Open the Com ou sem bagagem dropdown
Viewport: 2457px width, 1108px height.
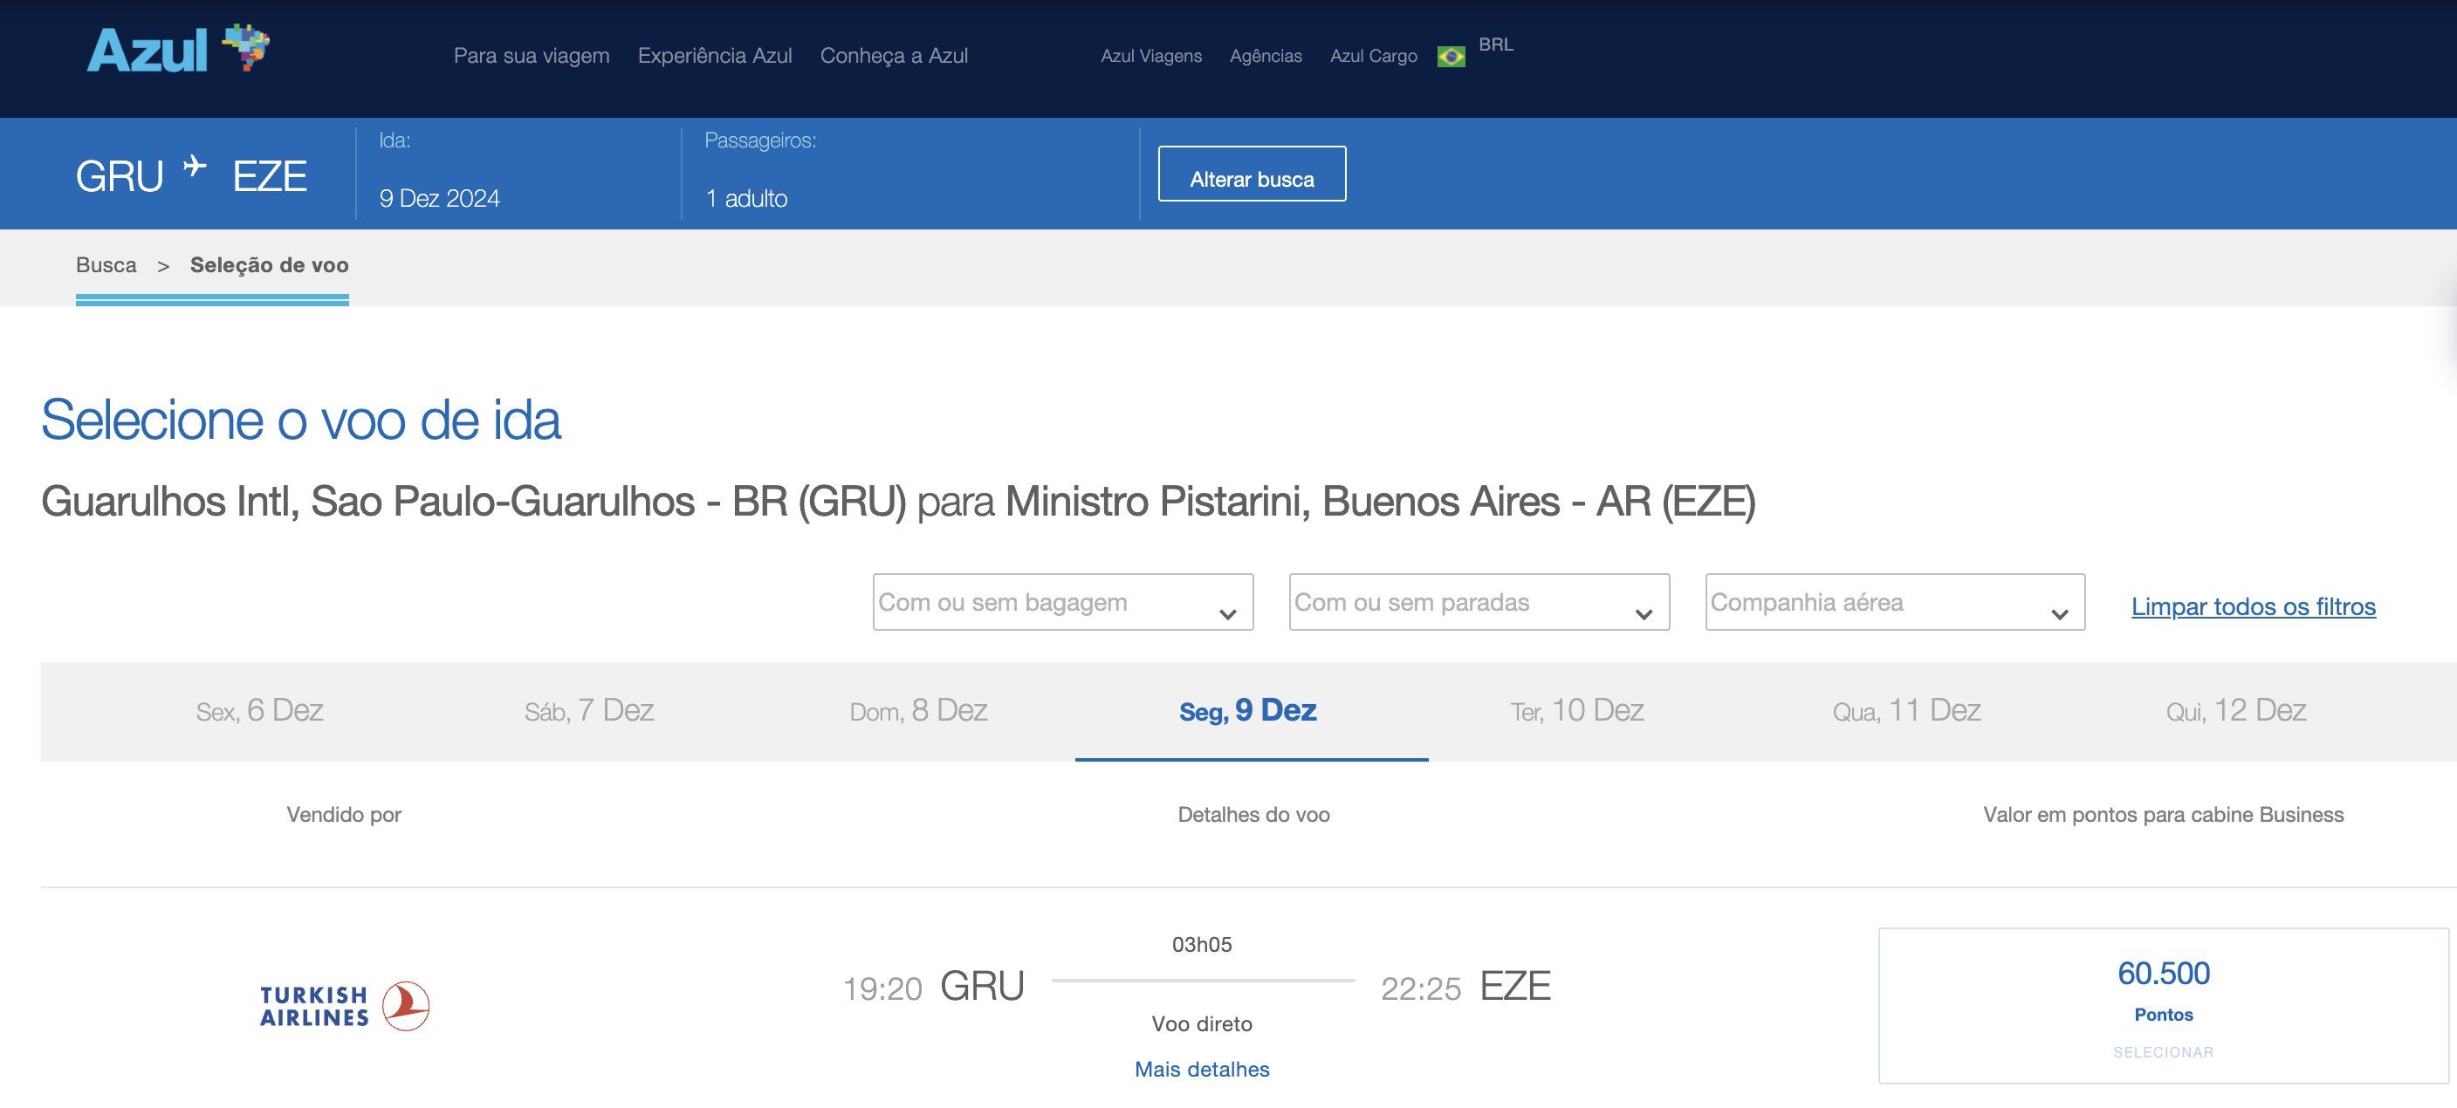click(1062, 603)
